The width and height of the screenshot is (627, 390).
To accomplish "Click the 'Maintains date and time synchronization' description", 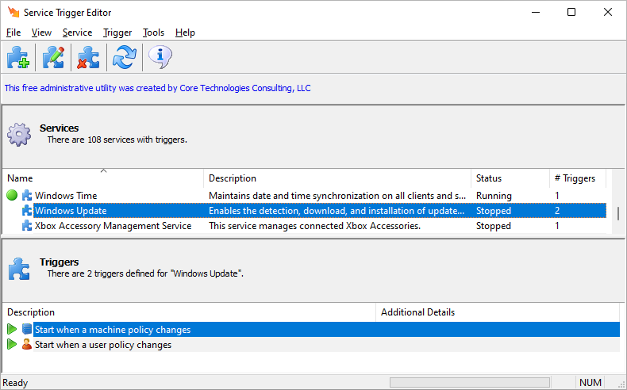I will point(337,196).
